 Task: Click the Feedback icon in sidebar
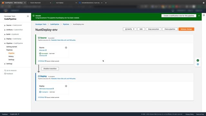point(5,74)
